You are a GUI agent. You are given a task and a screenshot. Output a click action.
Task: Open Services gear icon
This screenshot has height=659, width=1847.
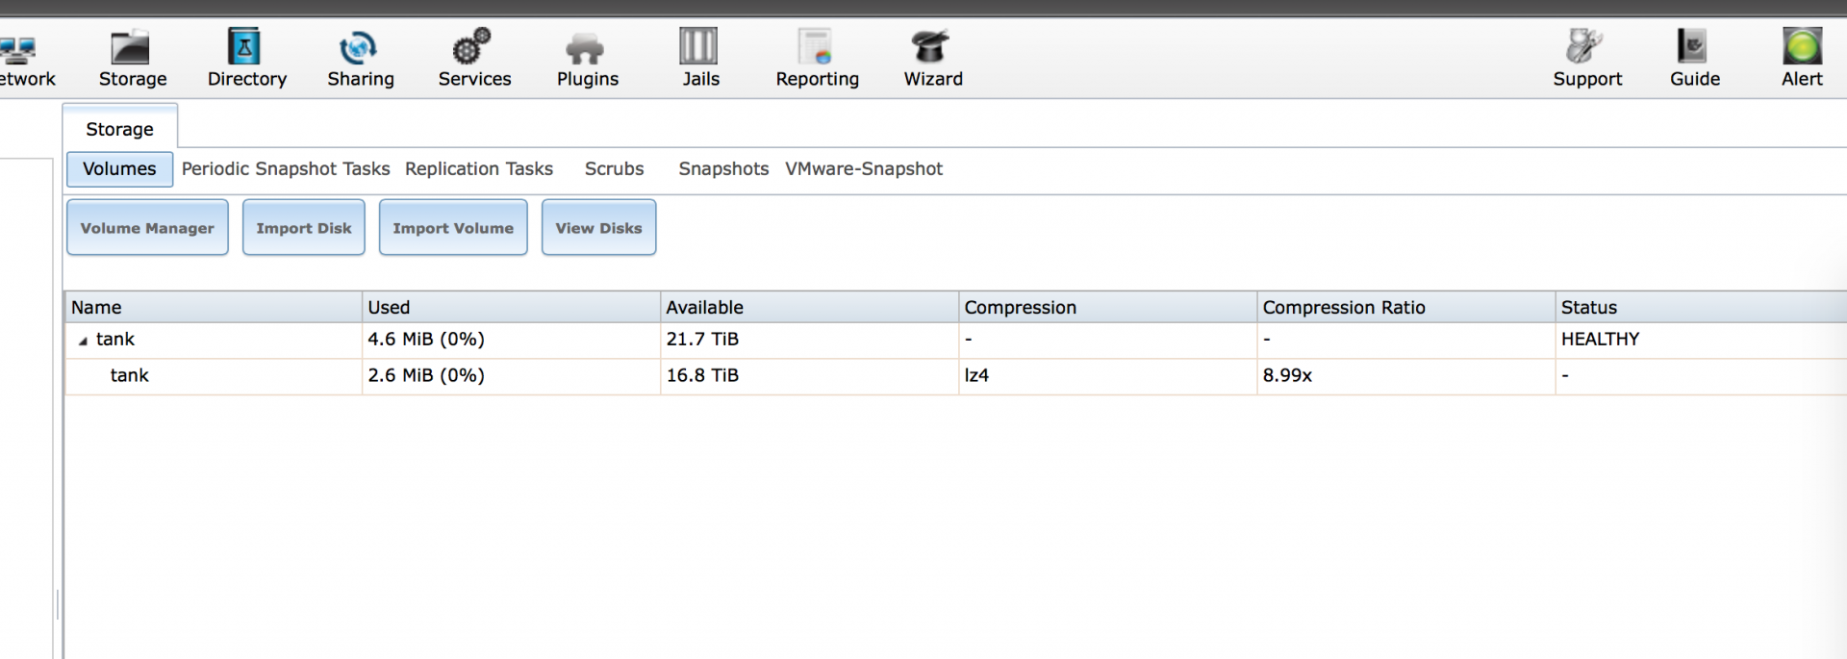[472, 46]
